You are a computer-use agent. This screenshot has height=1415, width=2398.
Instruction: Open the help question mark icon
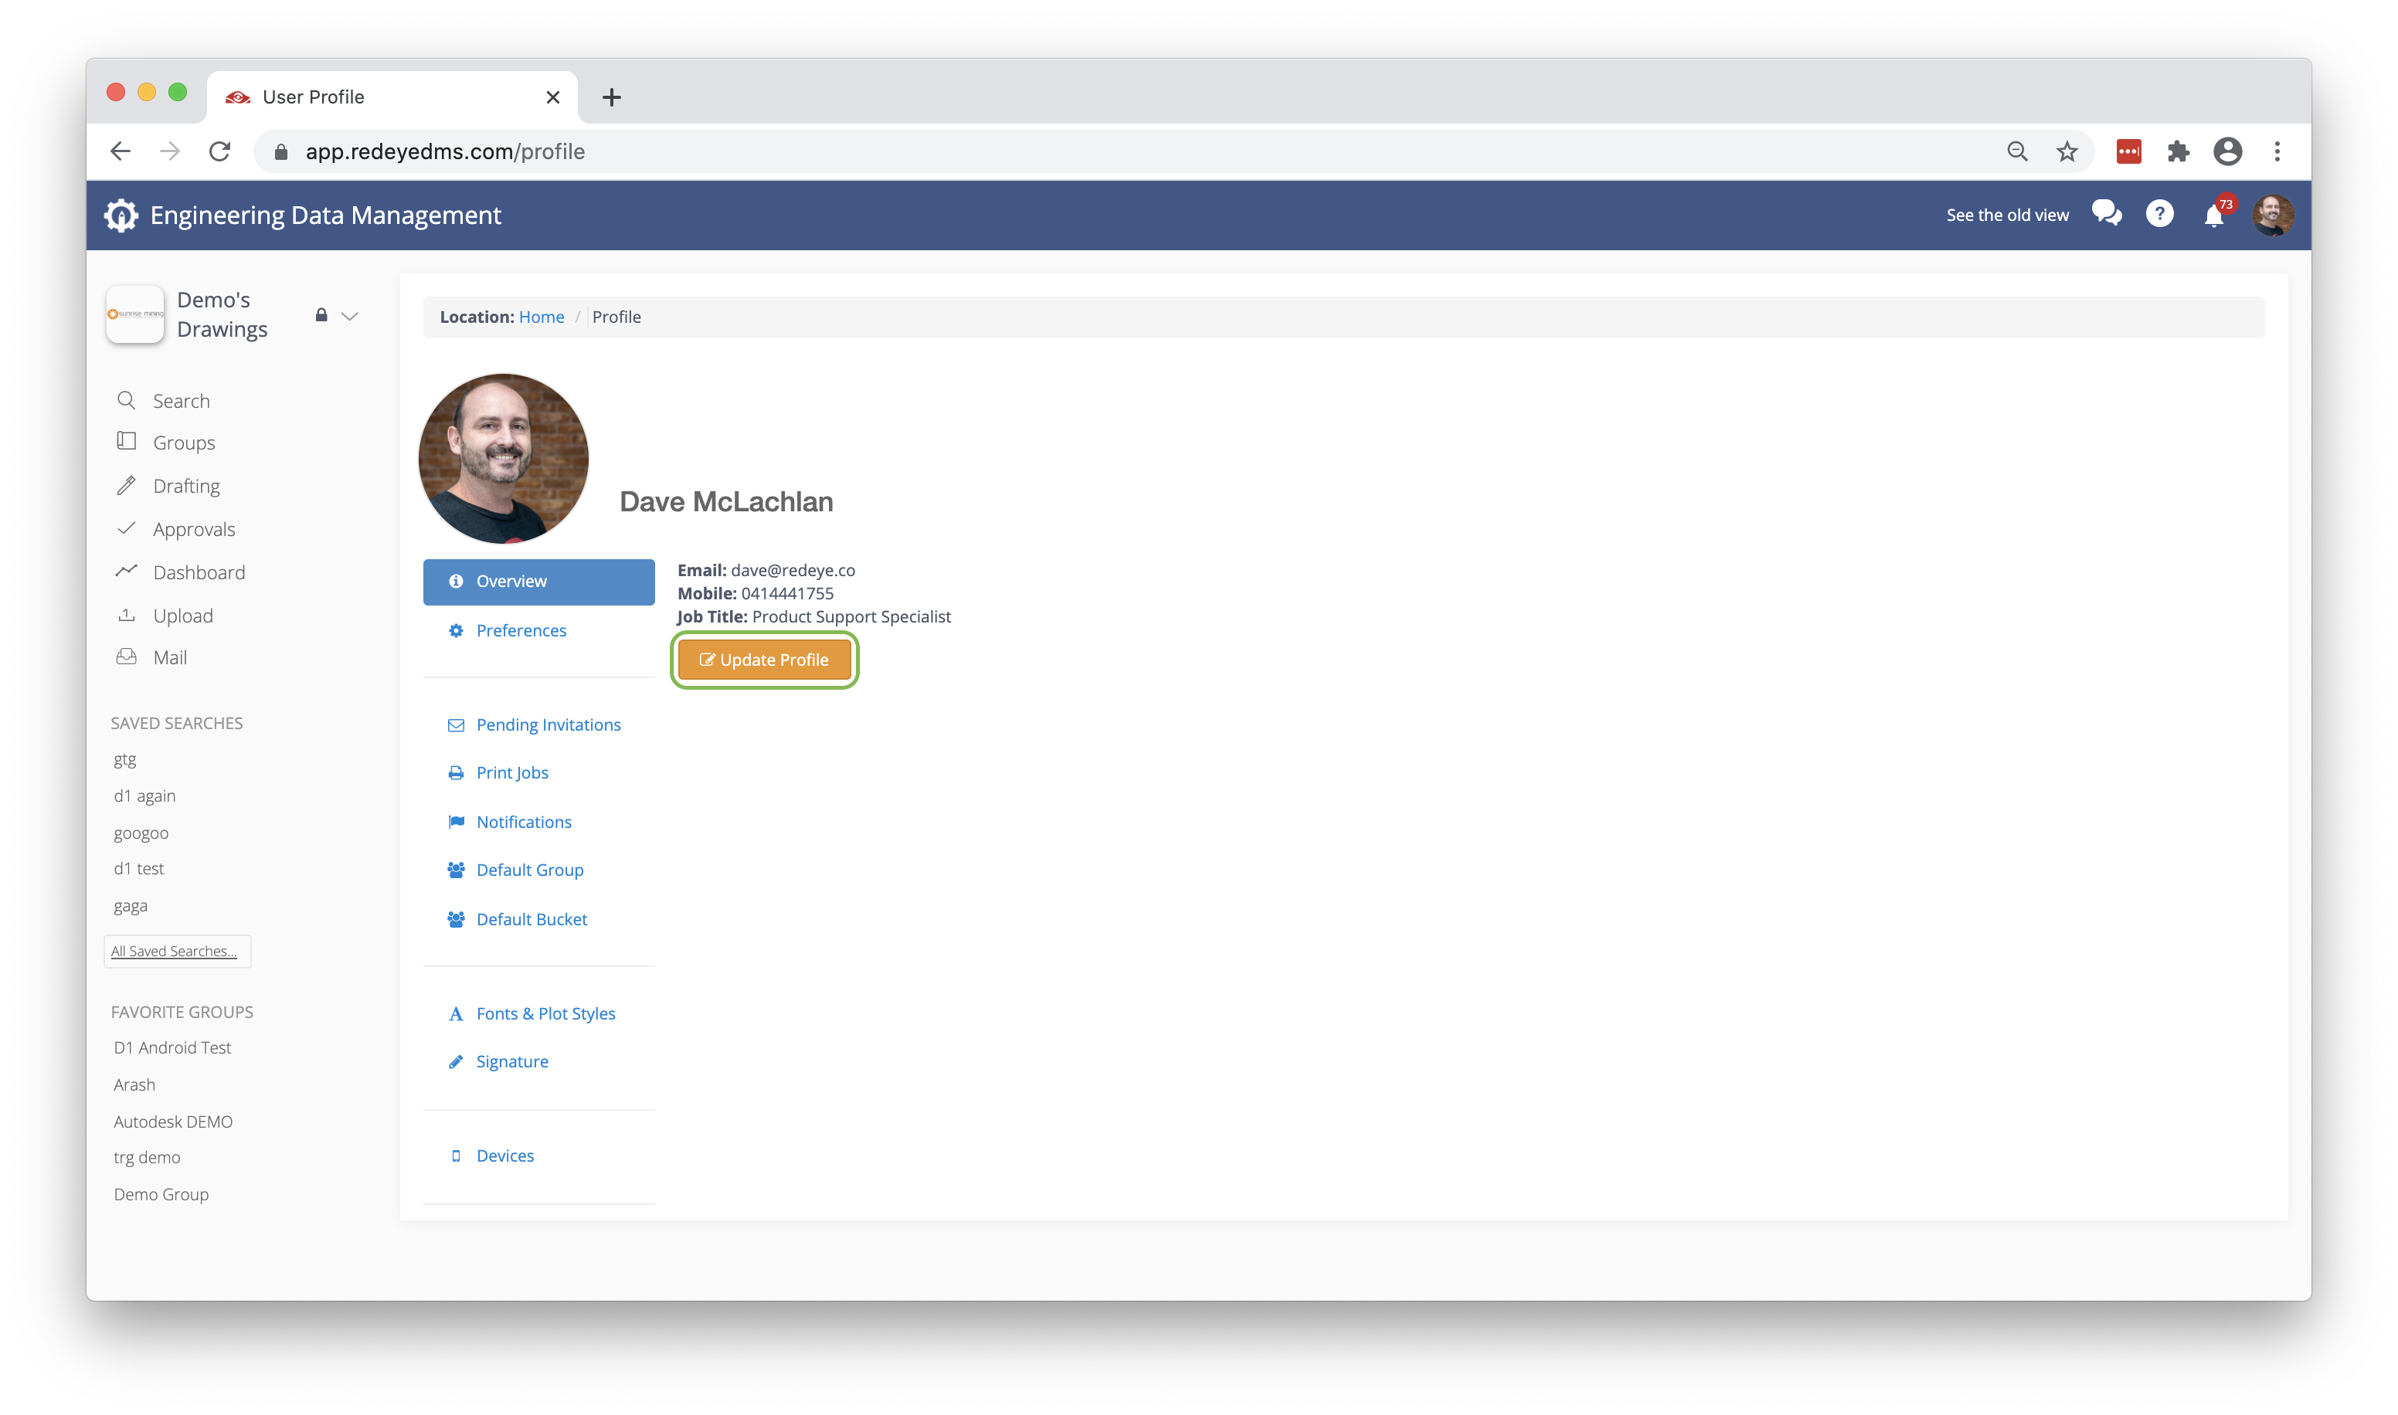(2159, 215)
